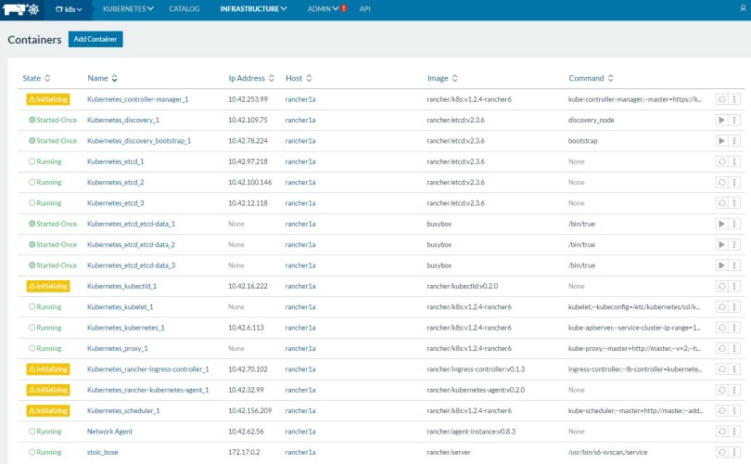Restart the Kubernetes_etcd_1 container
Viewport: 751px width, 464px height.
point(721,161)
